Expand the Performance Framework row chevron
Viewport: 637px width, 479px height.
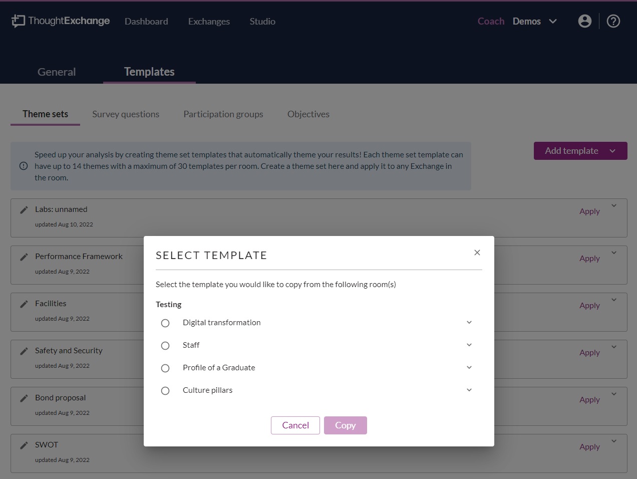pos(614,253)
